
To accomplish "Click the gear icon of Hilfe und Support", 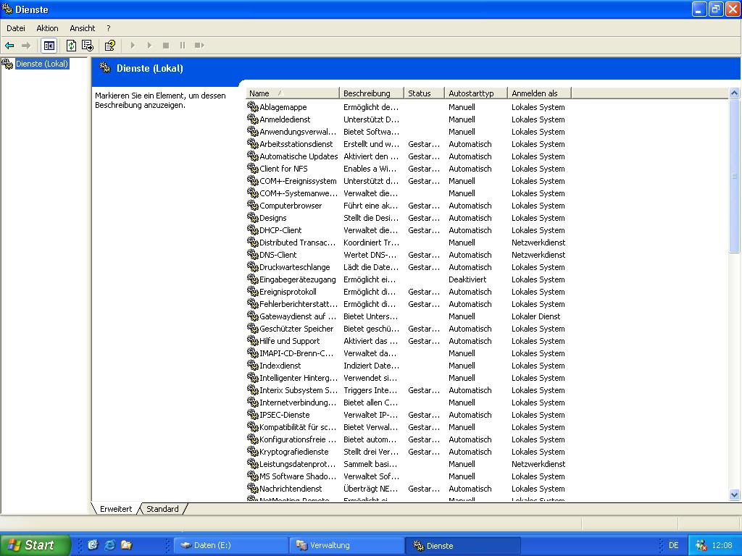I will tap(253, 340).
